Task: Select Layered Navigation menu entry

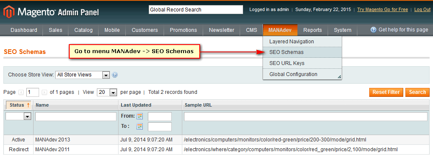Action: 302,42
